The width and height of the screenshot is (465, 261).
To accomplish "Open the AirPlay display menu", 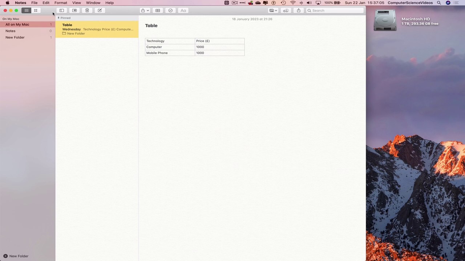I will click(318, 3).
